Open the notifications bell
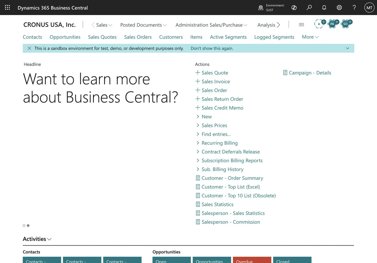 pyautogui.click(x=324, y=8)
